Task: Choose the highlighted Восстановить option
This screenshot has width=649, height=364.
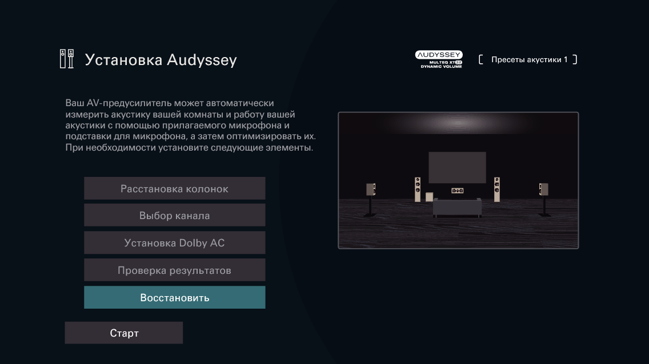Action: pyautogui.click(x=174, y=297)
